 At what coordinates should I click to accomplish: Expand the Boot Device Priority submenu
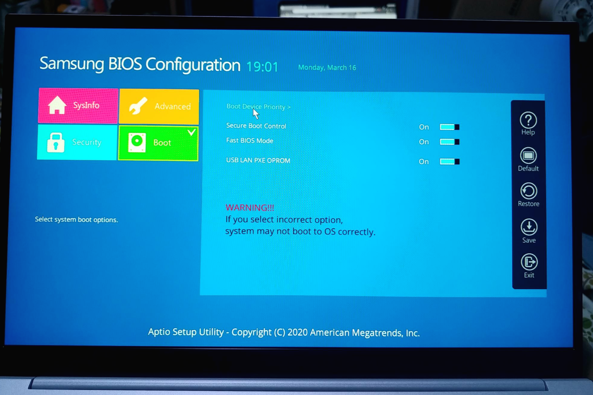coord(258,107)
